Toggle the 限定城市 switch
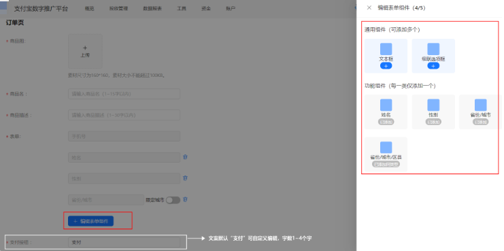The height and width of the screenshot is (251, 504). click(x=173, y=200)
